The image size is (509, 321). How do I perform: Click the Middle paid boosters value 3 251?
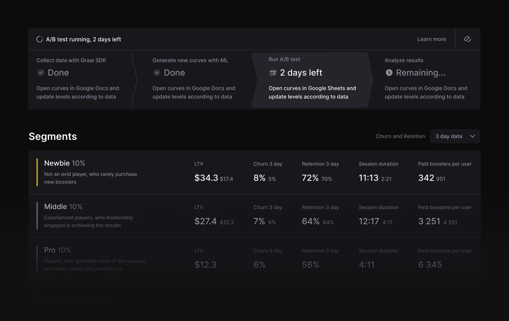429,221
